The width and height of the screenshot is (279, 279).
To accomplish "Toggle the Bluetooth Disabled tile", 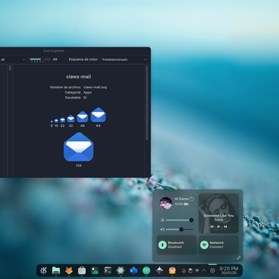I will pyautogui.click(x=176, y=245).
